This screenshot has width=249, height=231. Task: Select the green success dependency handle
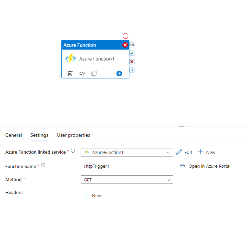point(132,53)
